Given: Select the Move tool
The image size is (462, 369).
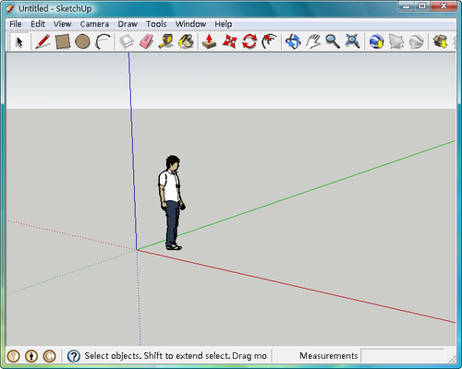Looking at the screenshot, I should tap(230, 42).
